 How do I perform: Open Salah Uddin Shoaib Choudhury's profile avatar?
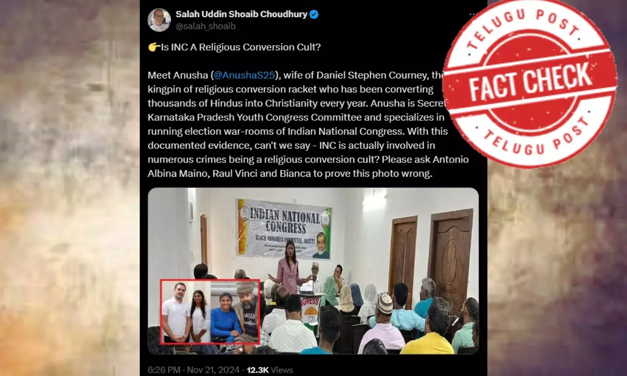pyautogui.click(x=159, y=20)
